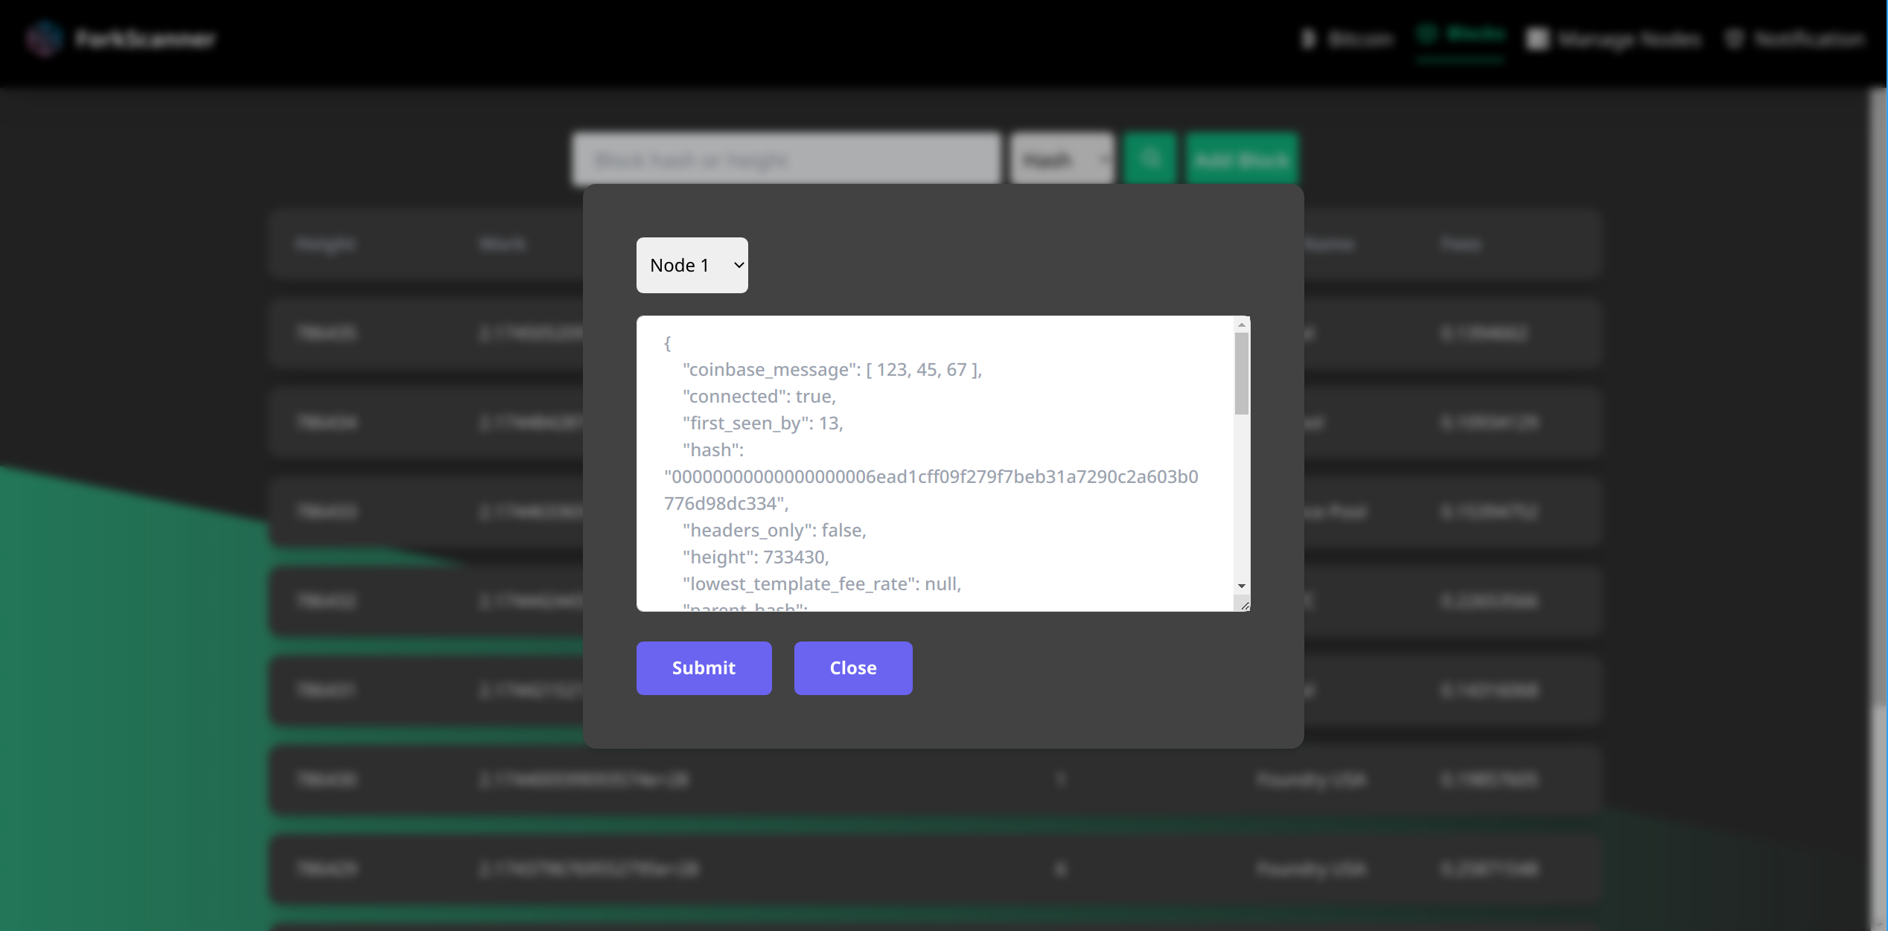Click the textarea resize handle corner
Viewport: 1888px width, 931px height.
[1245, 606]
